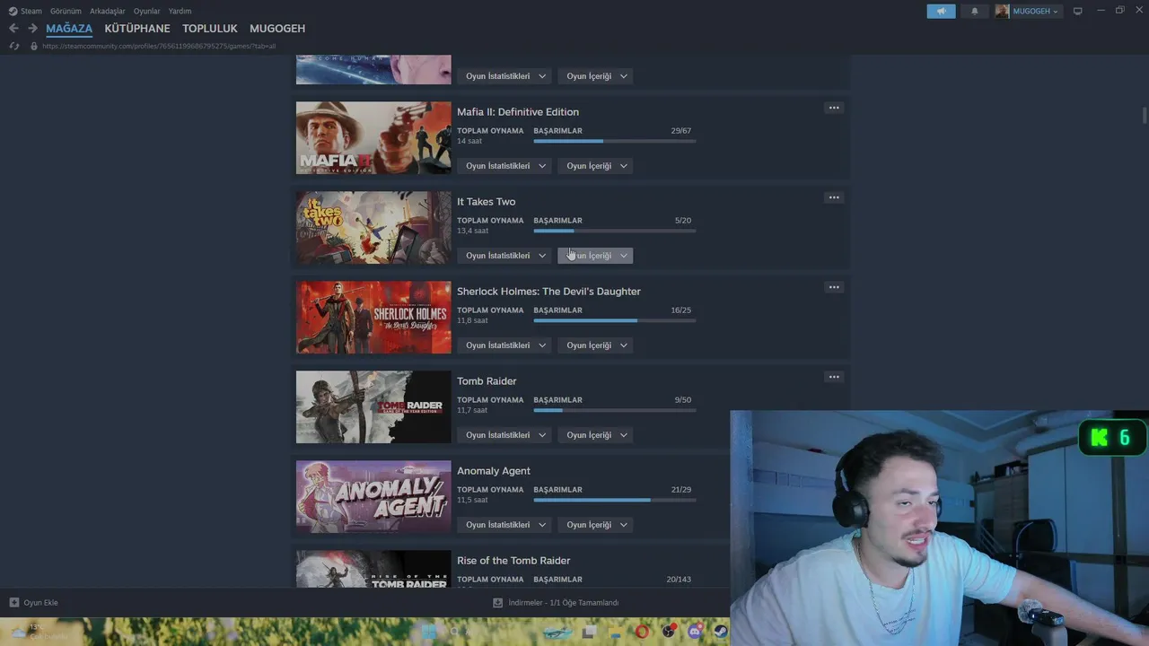Expand Oyun İçeriği for Sherlock Holmes
The image size is (1149, 646).
[595, 345]
